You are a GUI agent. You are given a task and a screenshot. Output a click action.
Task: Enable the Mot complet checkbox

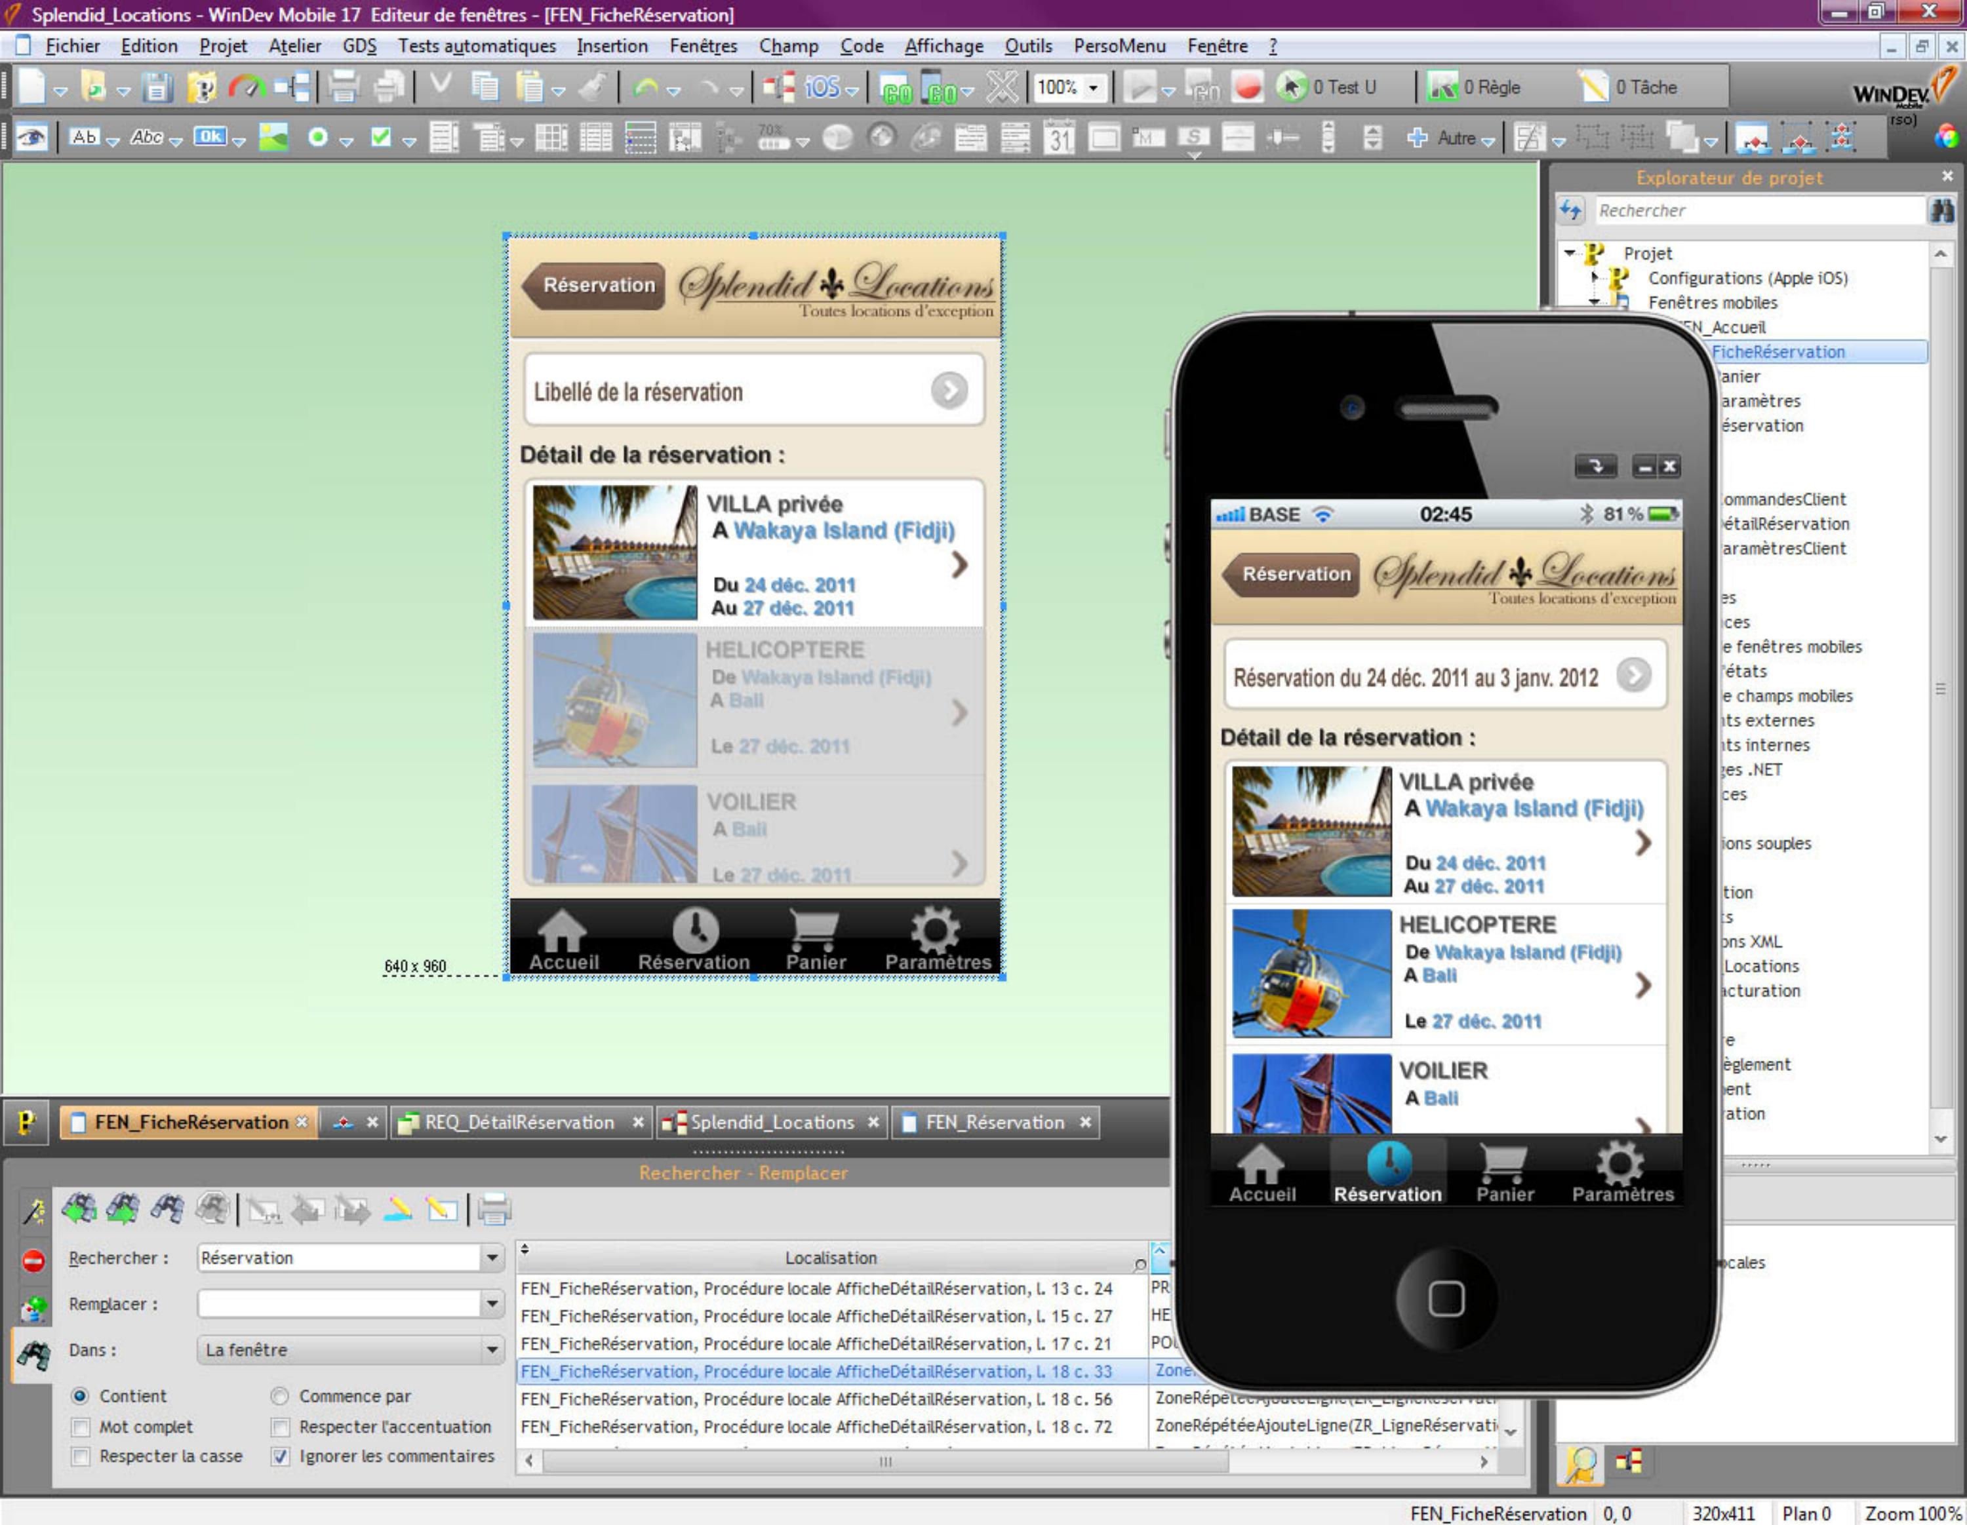point(81,1427)
